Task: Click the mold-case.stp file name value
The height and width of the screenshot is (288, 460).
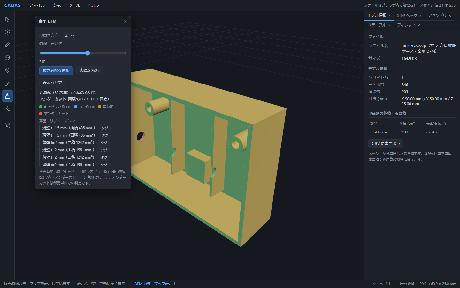Action: pyautogui.click(x=429, y=48)
